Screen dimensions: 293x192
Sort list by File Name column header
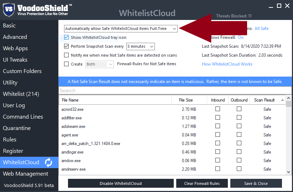[115, 100]
